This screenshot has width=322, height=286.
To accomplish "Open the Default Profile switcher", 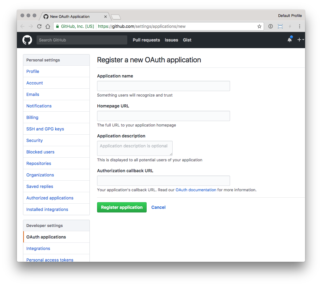I will (290, 15).
